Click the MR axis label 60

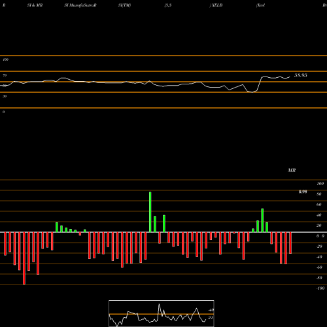coord(319,205)
